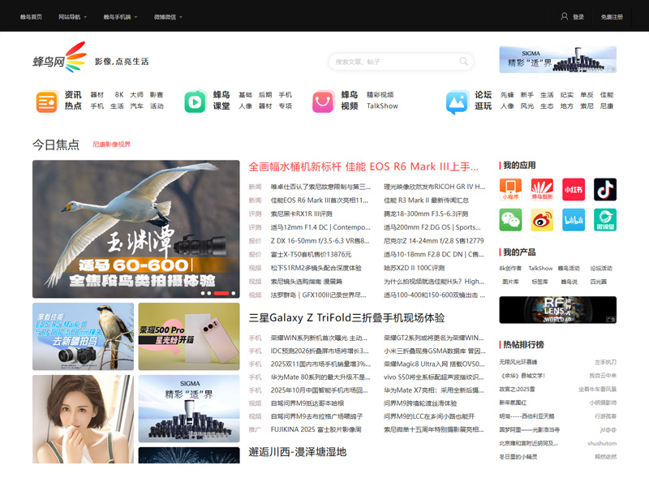Open the 微渠道 icon under 我的应用
This screenshot has width=649, height=487.
tap(604, 220)
